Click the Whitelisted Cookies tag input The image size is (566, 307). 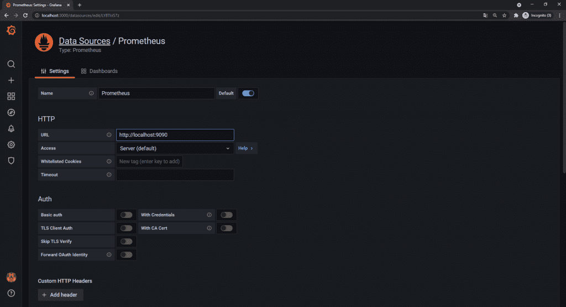pos(149,162)
